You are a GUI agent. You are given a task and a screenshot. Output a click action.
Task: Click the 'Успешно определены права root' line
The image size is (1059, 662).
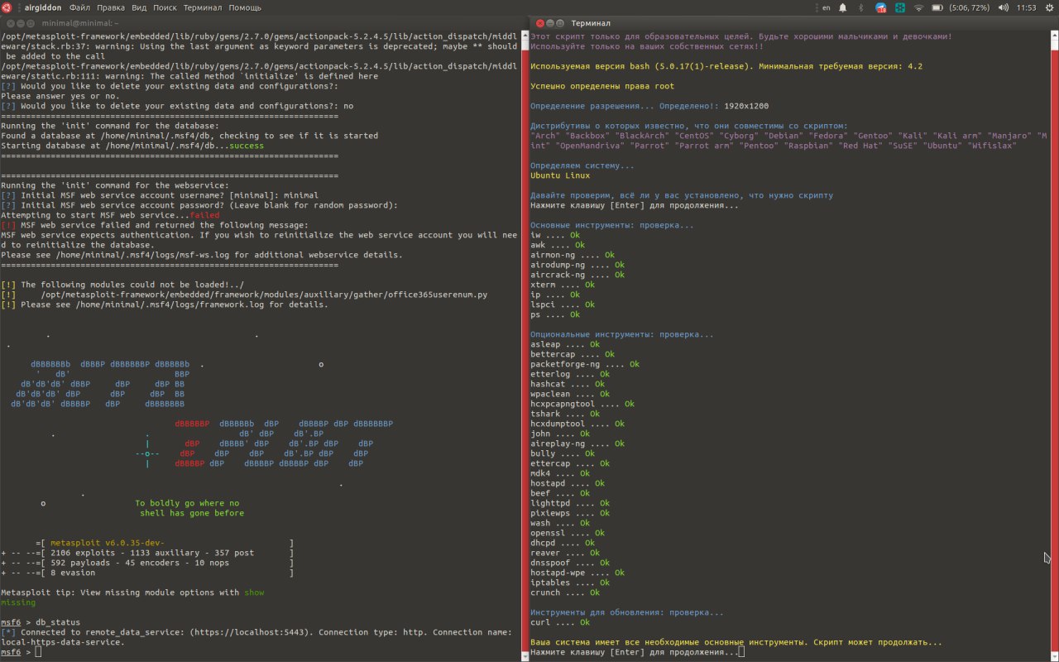(x=602, y=86)
